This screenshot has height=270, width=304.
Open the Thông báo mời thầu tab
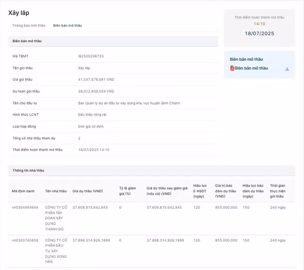click(x=28, y=26)
